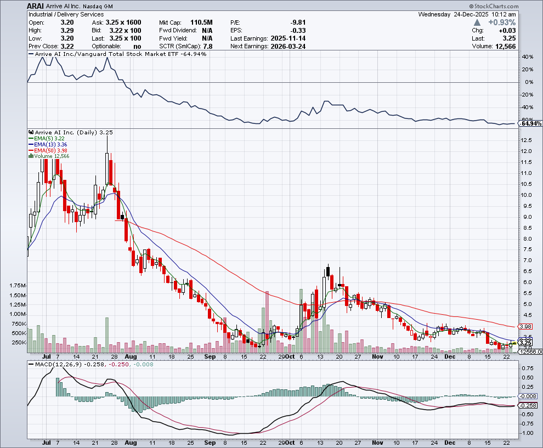Viewport: 543px width, 448px height.
Task: Click the -0.008 histogram value tag
Action: [528, 396]
